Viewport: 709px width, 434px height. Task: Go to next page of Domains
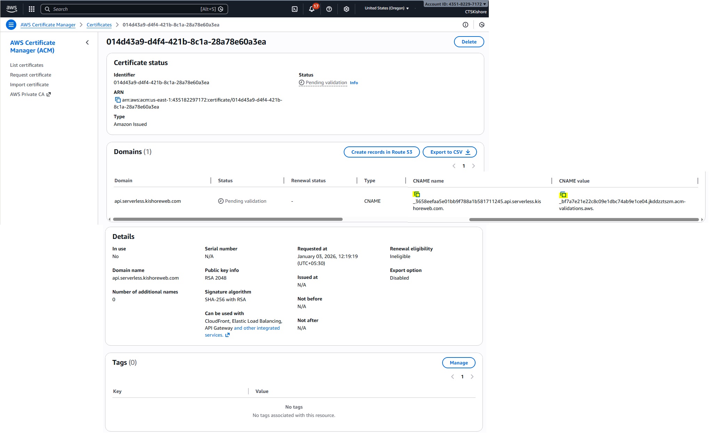[473, 166]
